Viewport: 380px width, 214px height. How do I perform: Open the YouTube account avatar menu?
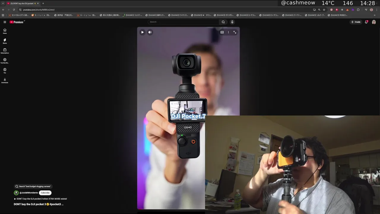tap(374, 22)
